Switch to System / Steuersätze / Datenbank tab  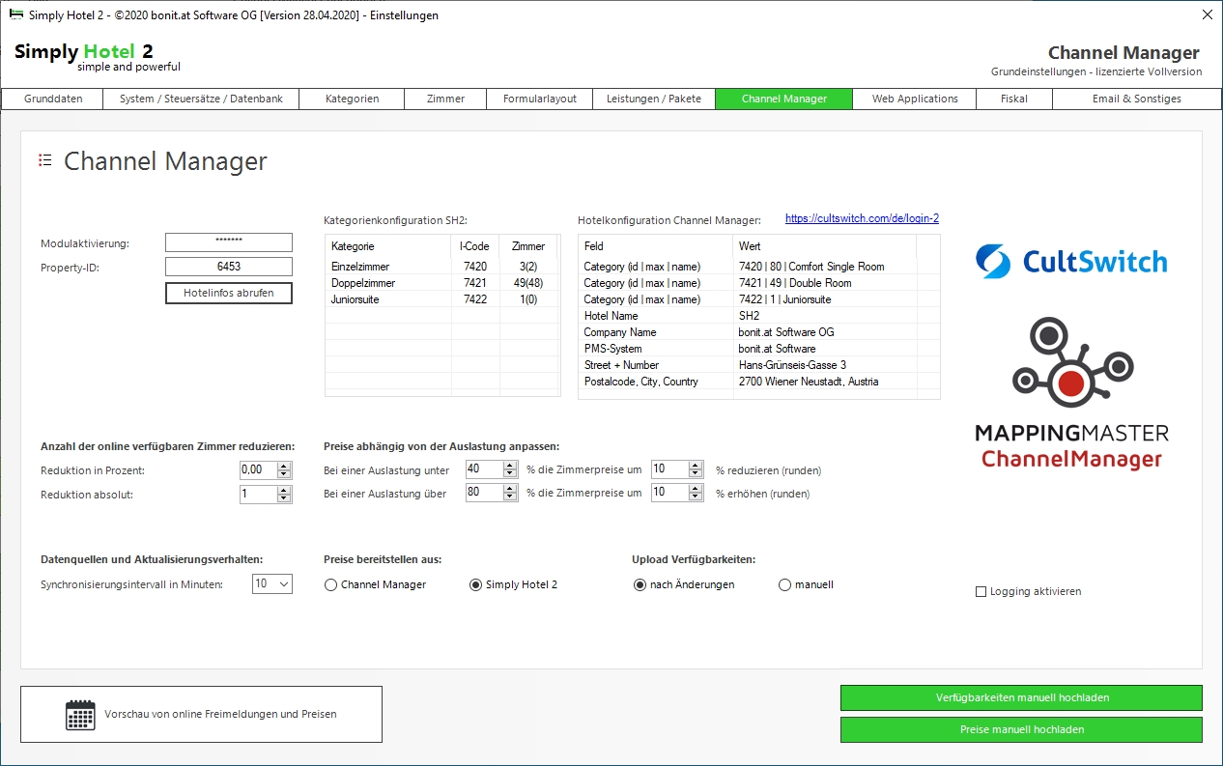pos(201,99)
